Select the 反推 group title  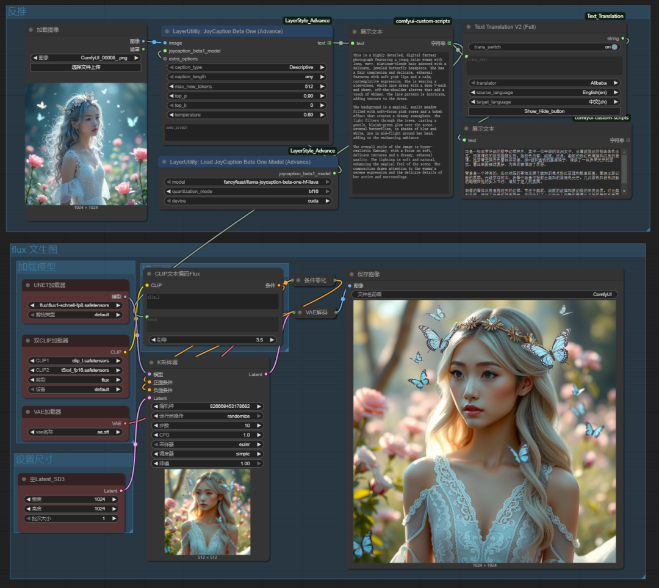17,12
